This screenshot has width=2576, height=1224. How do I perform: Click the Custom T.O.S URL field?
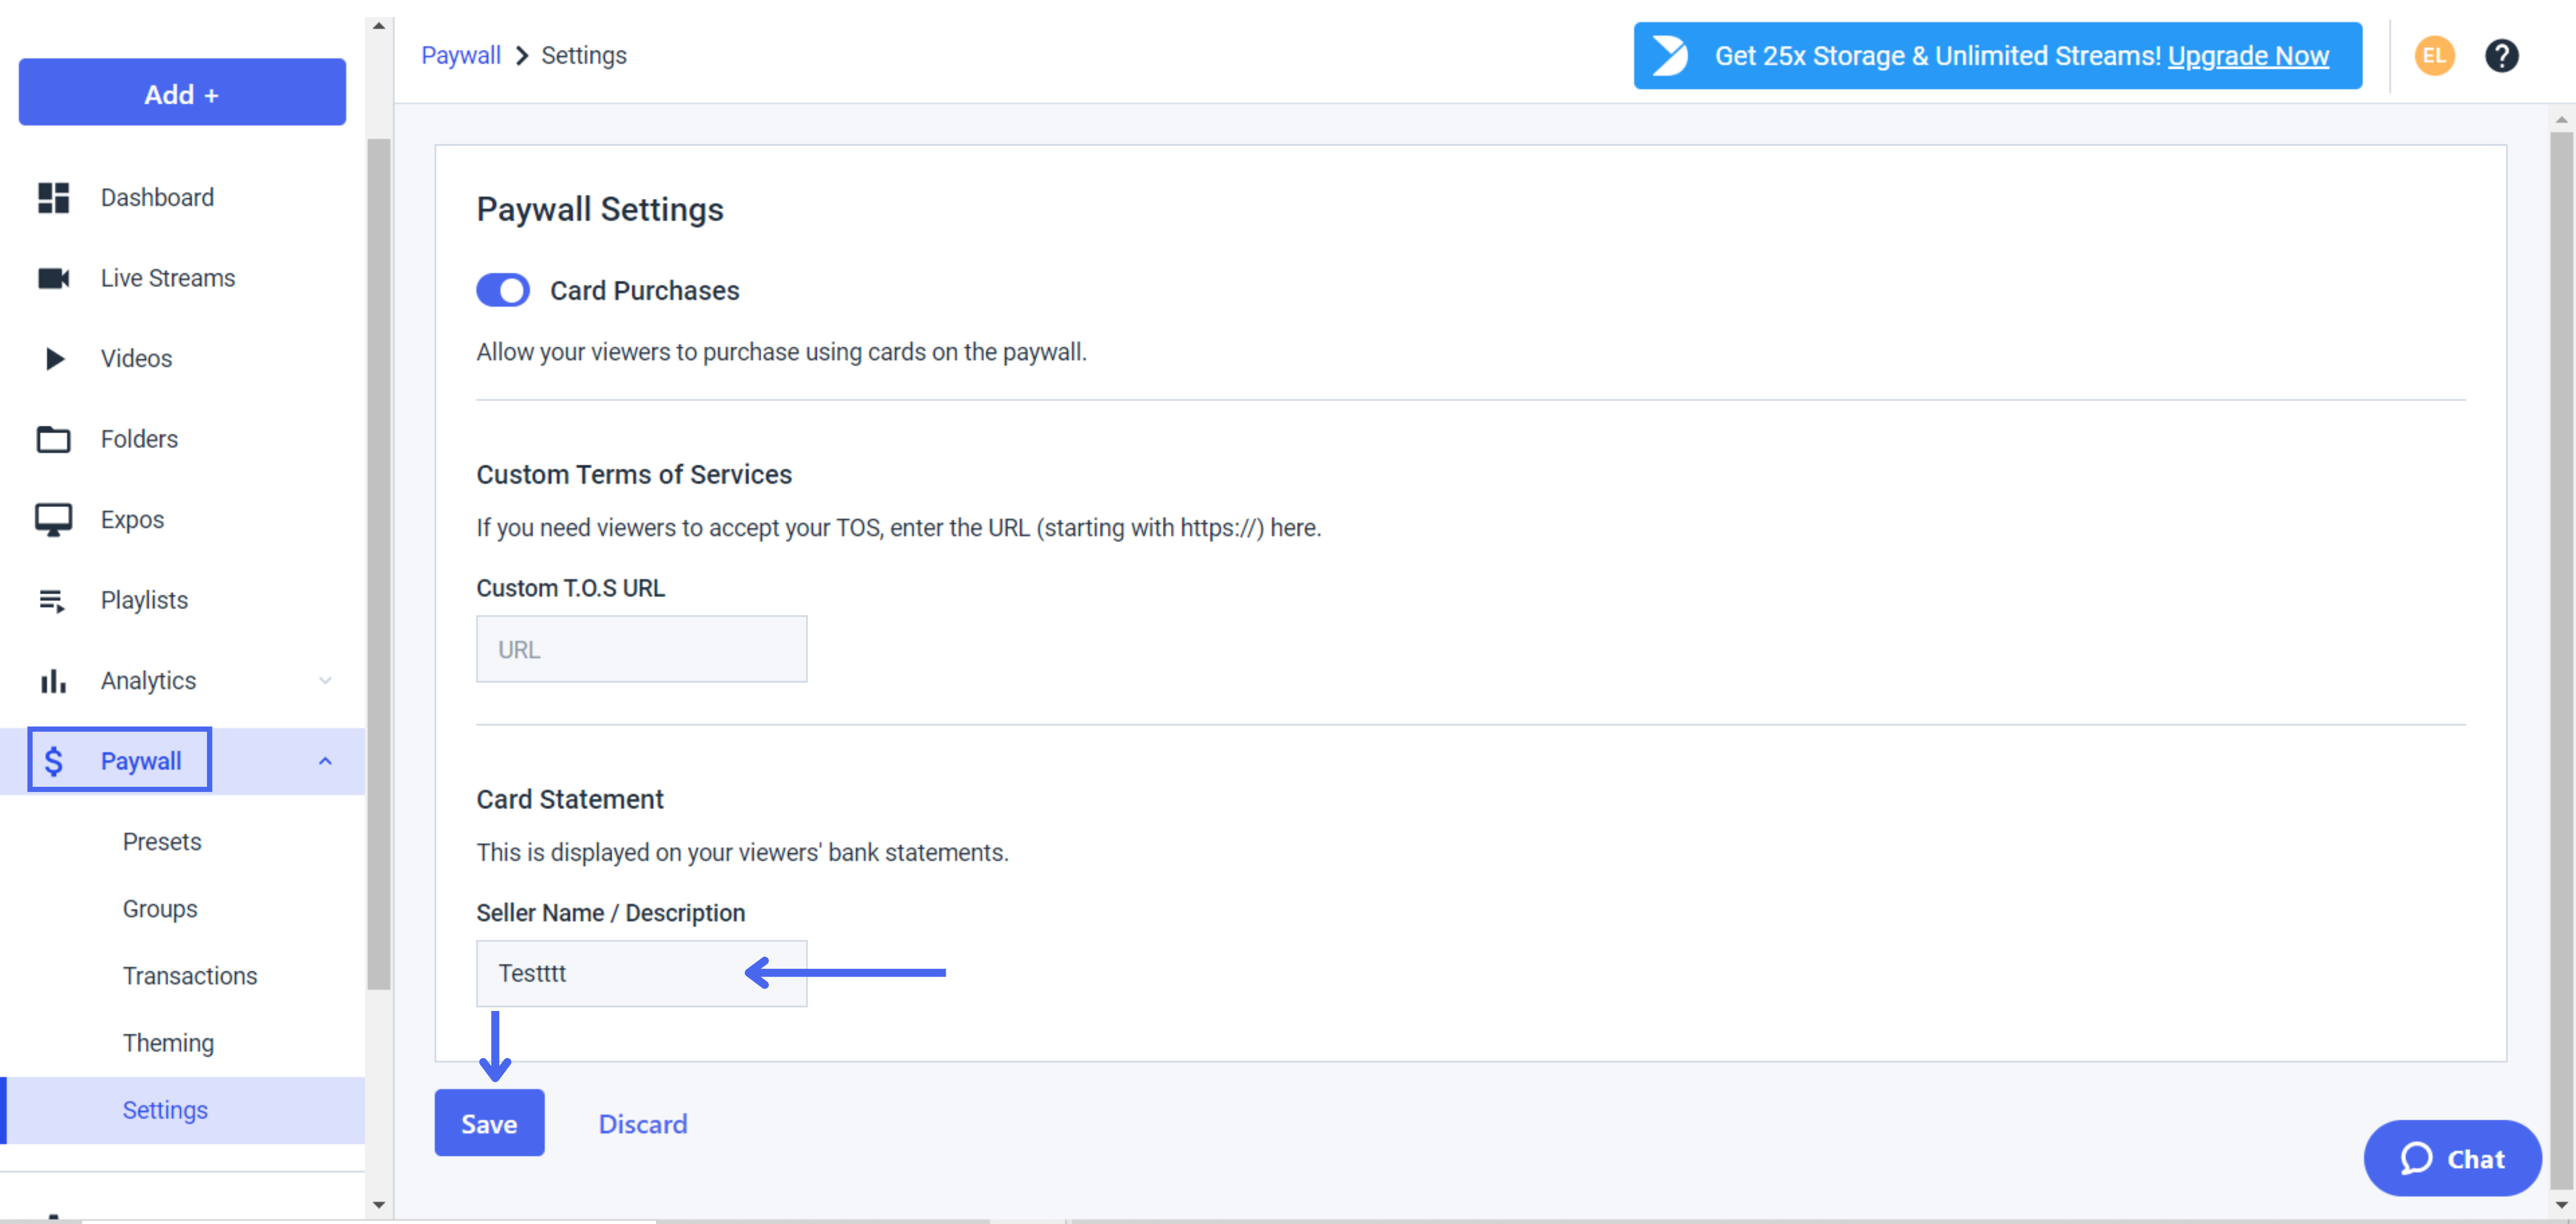point(641,649)
